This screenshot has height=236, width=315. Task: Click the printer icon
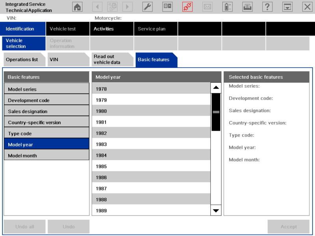click(247, 7)
